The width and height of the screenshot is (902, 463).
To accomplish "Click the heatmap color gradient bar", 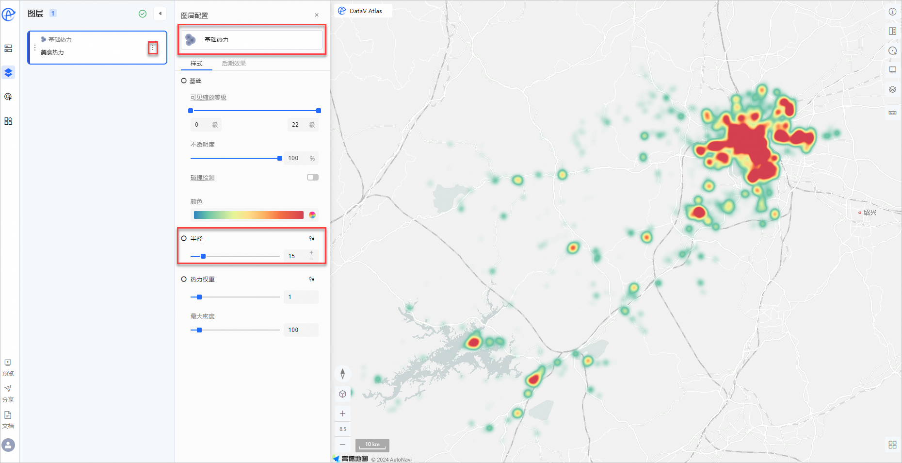I will [x=249, y=215].
